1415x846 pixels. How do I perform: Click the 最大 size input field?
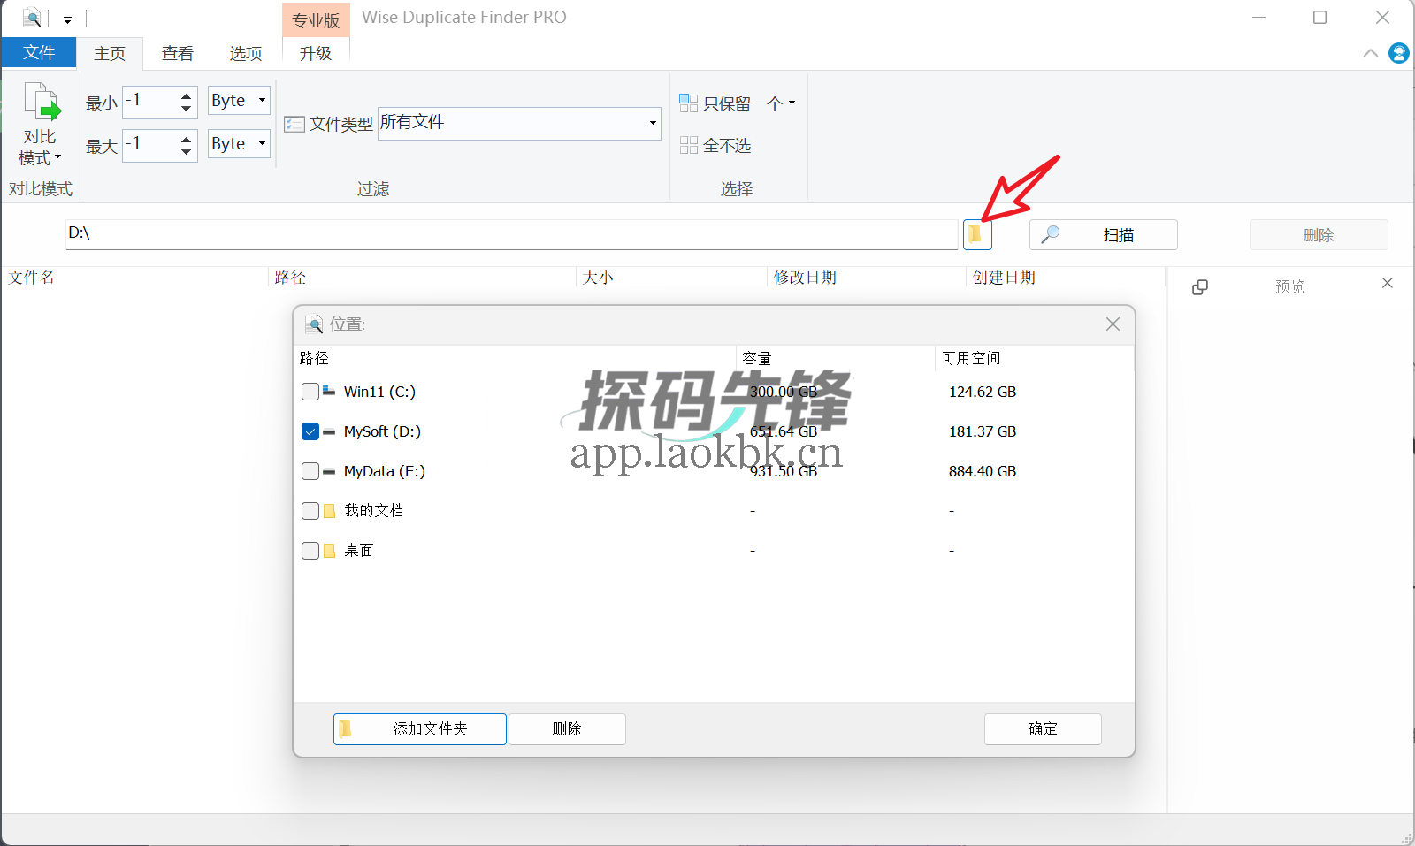click(150, 144)
